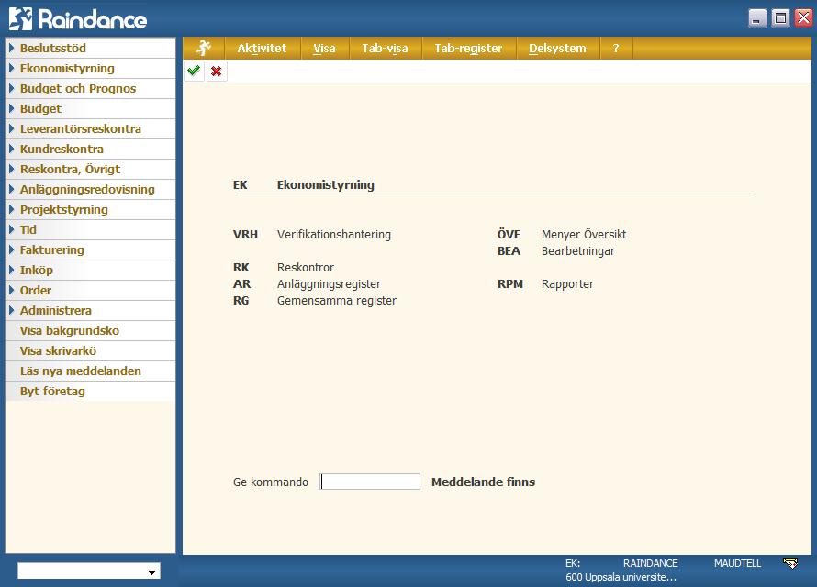Click 600 Uppsala universite… company text
817x587 pixels.
click(x=621, y=577)
